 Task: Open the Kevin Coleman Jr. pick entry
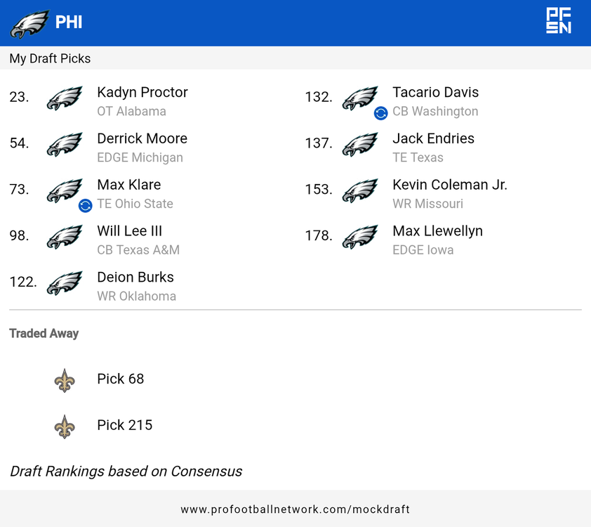pos(449,185)
